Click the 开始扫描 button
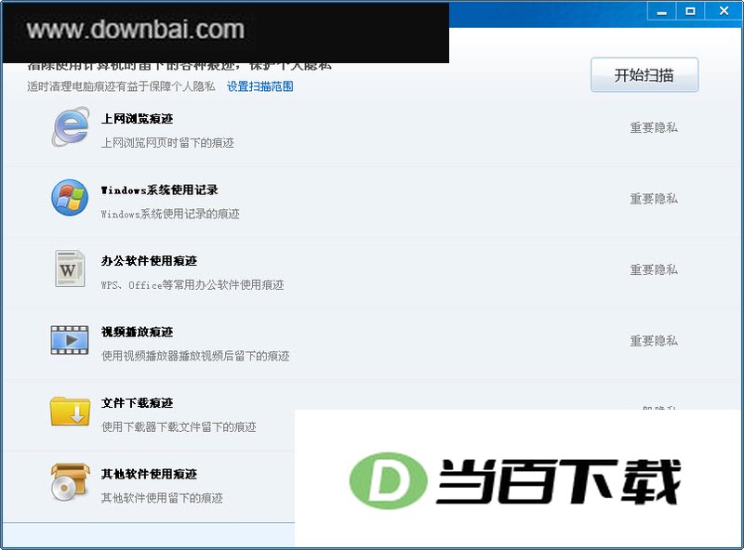The width and height of the screenshot is (744, 550). pos(644,75)
